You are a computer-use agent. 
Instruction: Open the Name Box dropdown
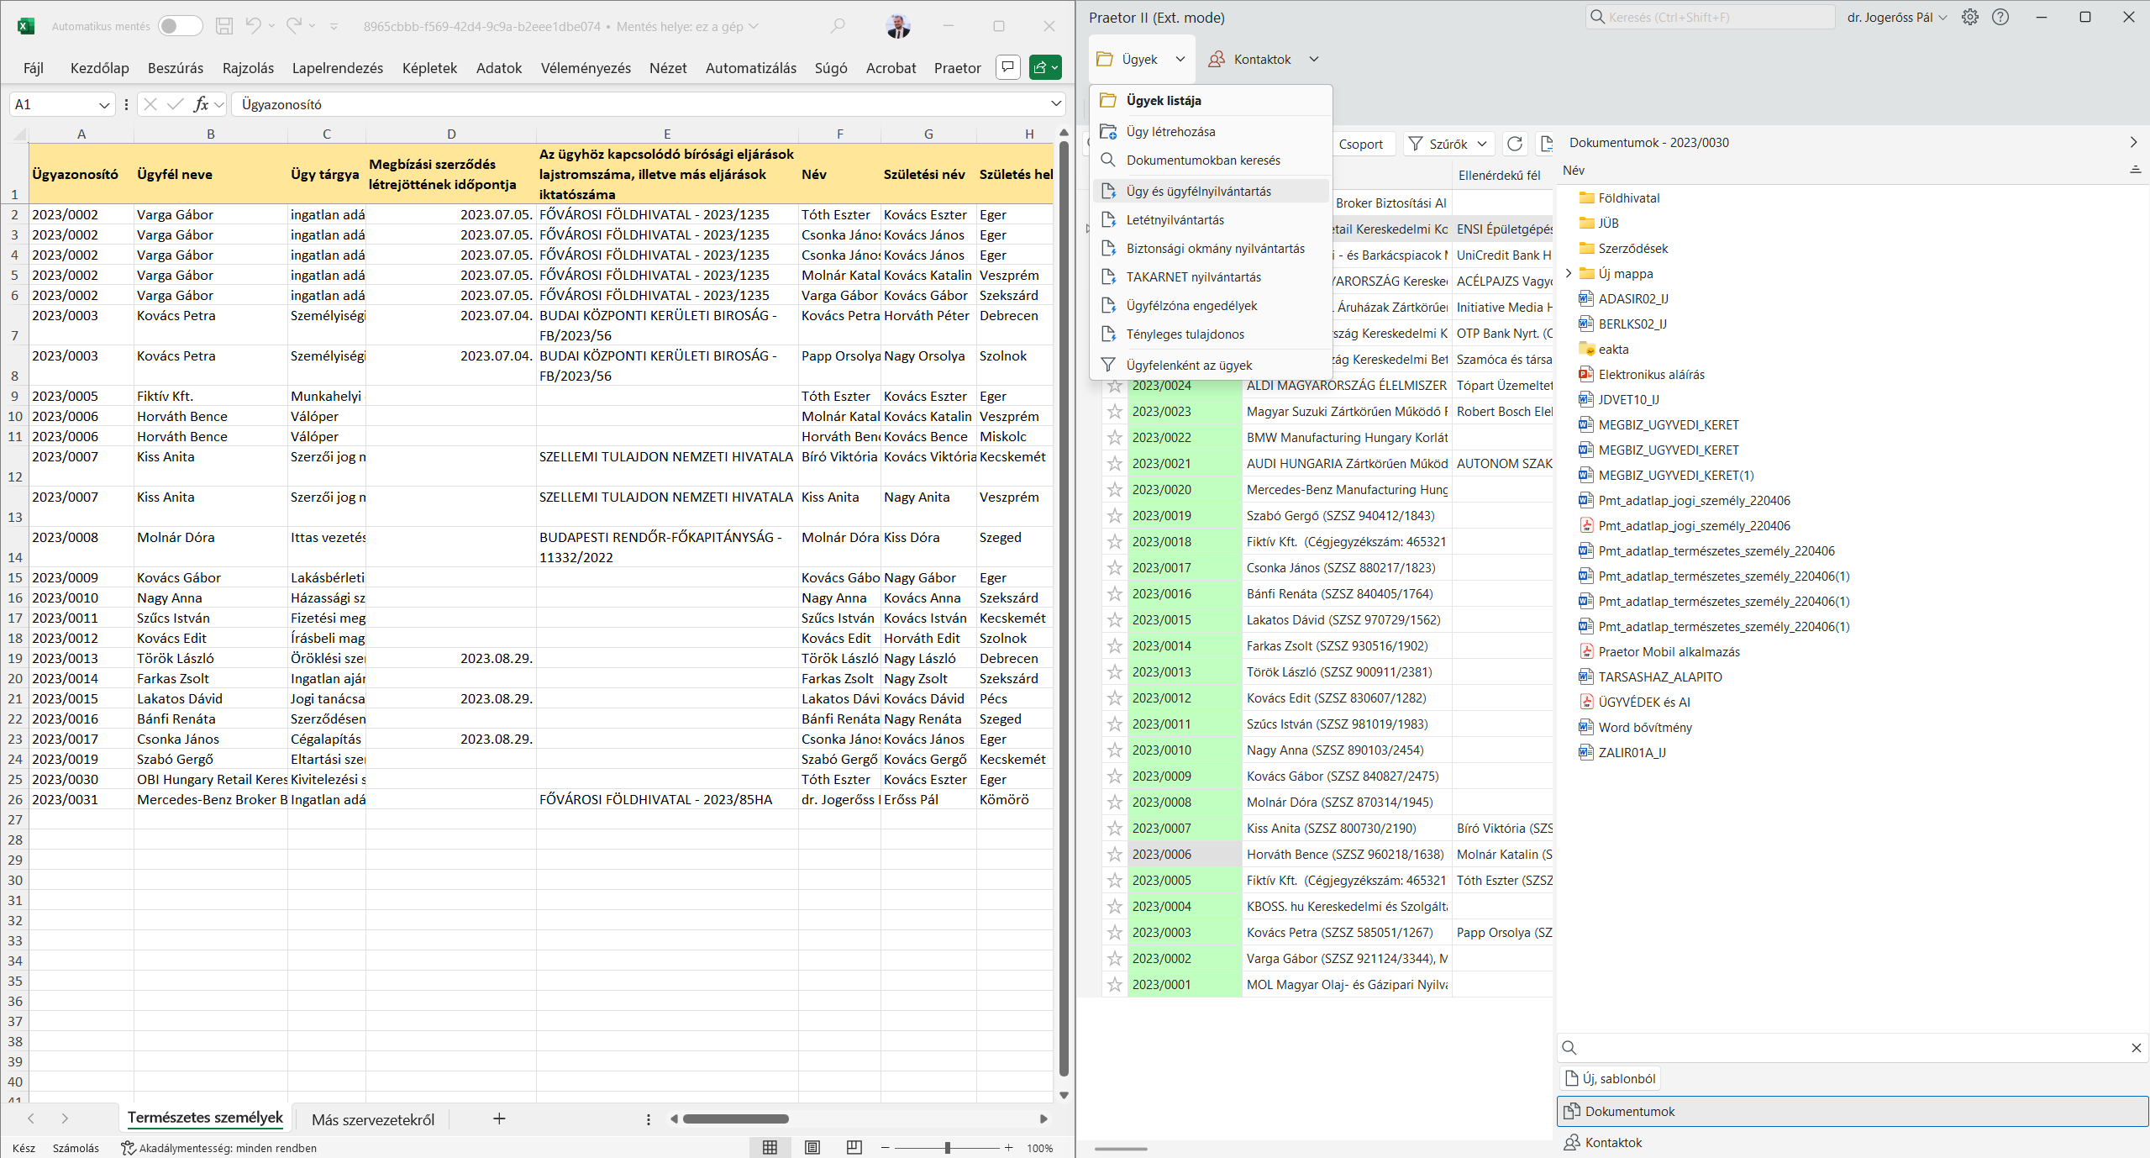pos(104,105)
